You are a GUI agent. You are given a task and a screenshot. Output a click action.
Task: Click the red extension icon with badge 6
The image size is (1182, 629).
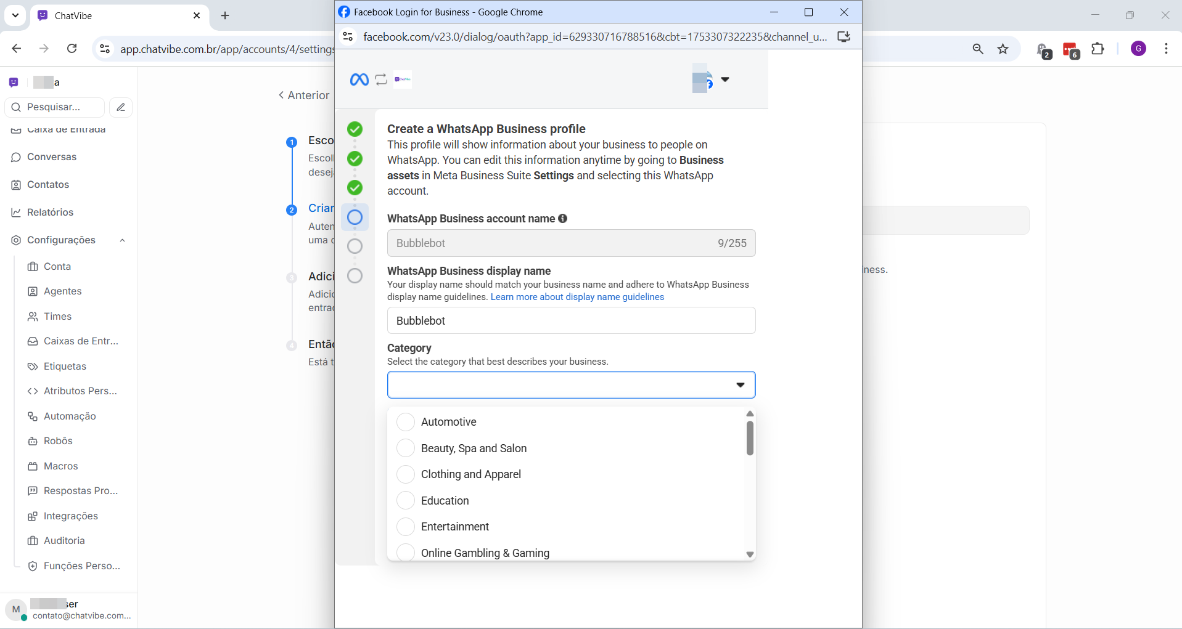tap(1071, 50)
